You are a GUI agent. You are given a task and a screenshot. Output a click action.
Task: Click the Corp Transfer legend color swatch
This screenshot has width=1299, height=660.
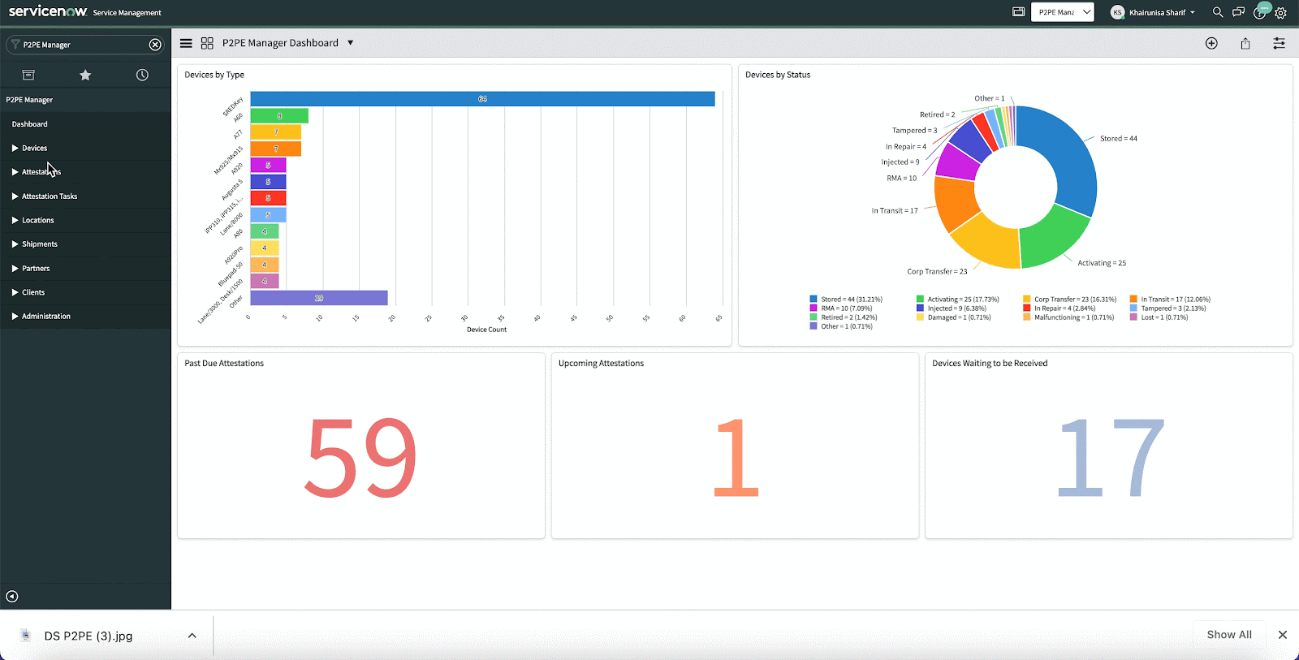pos(1027,300)
